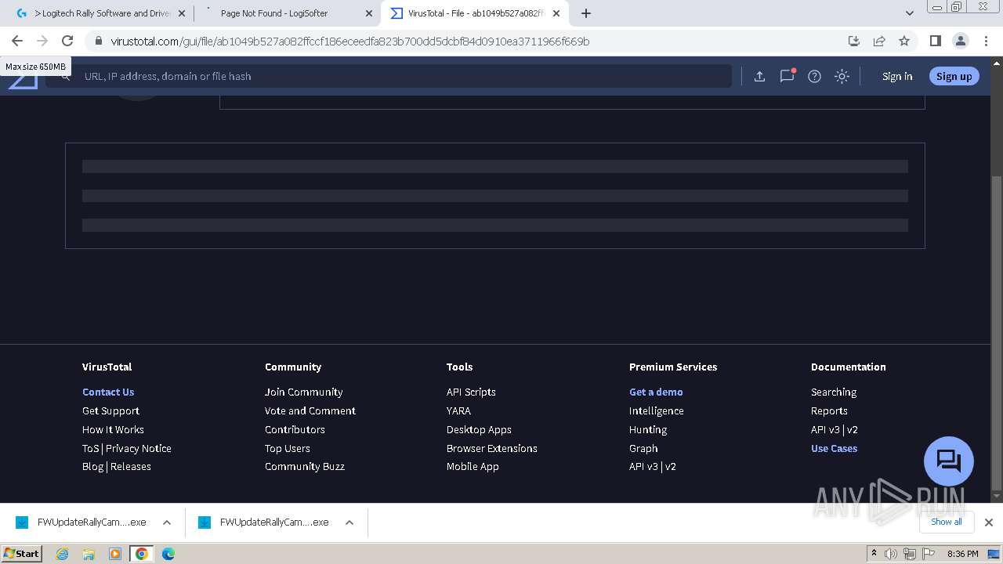Open the Windows Start button
The height and width of the screenshot is (564, 1003).
[22, 554]
